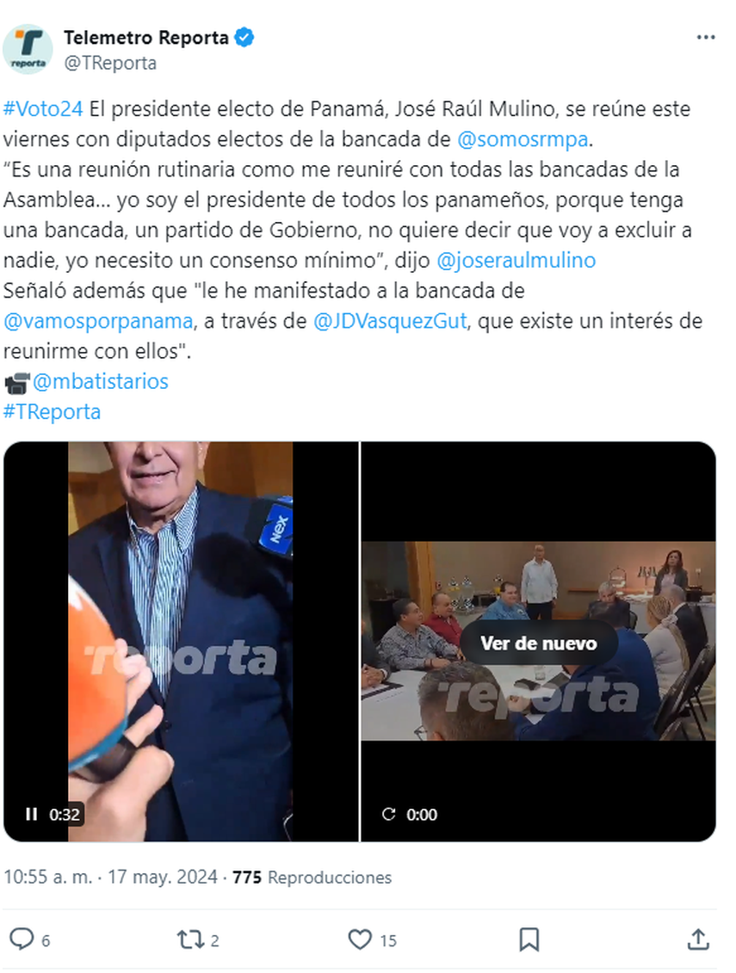Viewport: 736px width, 973px height.
Task: Click the blue verified badge
Action: (x=244, y=38)
